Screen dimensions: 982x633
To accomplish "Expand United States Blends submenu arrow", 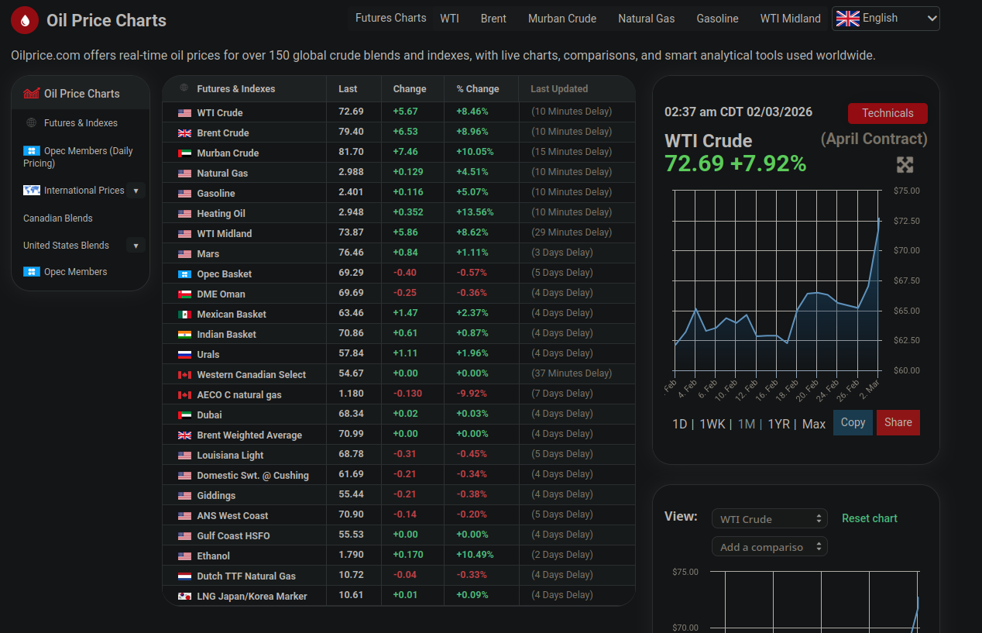I will [136, 246].
